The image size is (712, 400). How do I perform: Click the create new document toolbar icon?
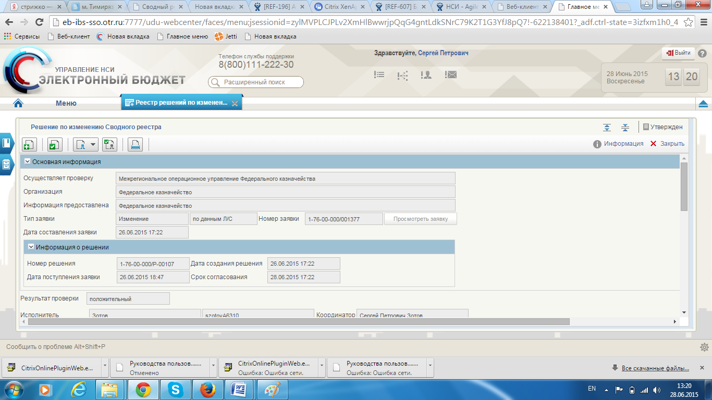click(x=29, y=145)
